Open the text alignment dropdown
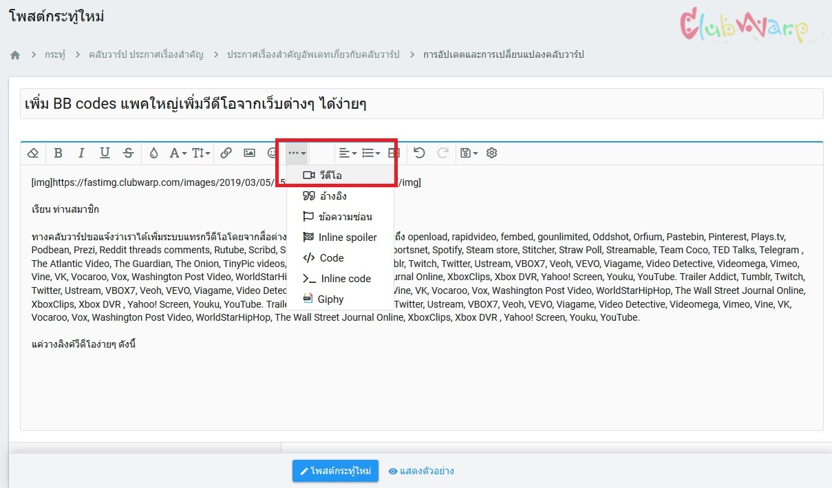This screenshot has width=832, height=488. (x=348, y=153)
